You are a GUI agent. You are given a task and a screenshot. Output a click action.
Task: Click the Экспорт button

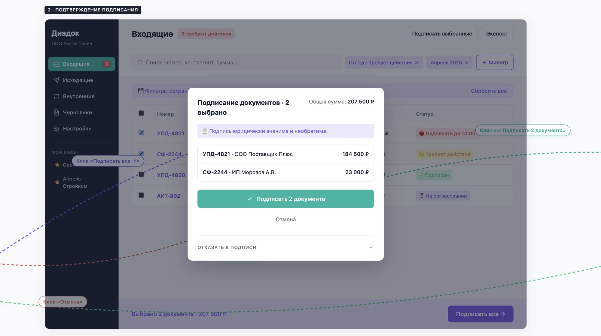click(x=497, y=34)
